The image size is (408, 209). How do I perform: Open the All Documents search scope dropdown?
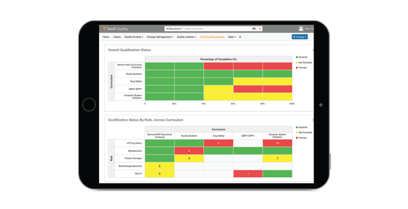pos(174,29)
